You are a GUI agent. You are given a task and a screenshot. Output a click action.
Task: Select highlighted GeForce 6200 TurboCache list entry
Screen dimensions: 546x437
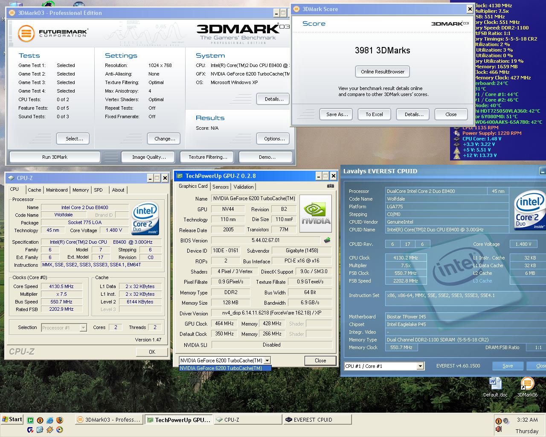[225, 368]
